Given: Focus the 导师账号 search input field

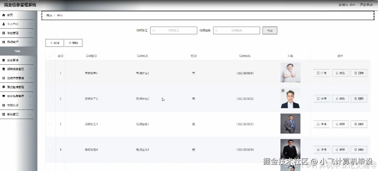Looking at the screenshot, I should (174, 30).
